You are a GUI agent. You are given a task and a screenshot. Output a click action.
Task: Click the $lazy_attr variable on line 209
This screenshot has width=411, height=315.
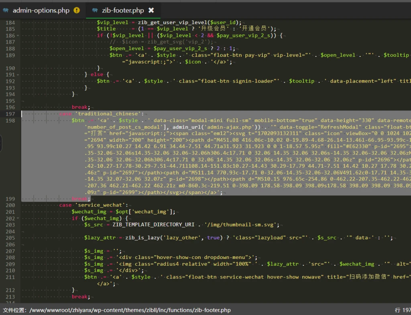[283, 264]
